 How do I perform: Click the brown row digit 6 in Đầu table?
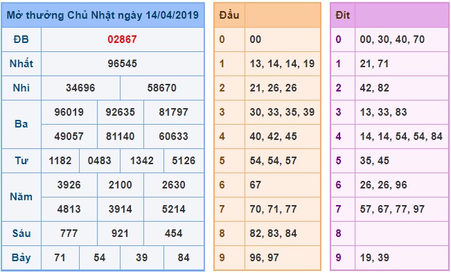coord(222,185)
